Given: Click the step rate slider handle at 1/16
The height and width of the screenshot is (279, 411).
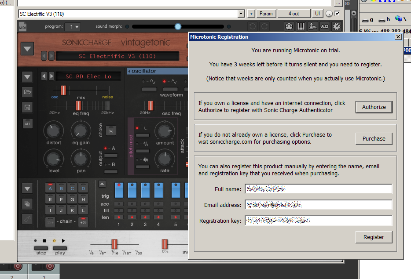Looking at the screenshot, I should [x=114, y=244].
